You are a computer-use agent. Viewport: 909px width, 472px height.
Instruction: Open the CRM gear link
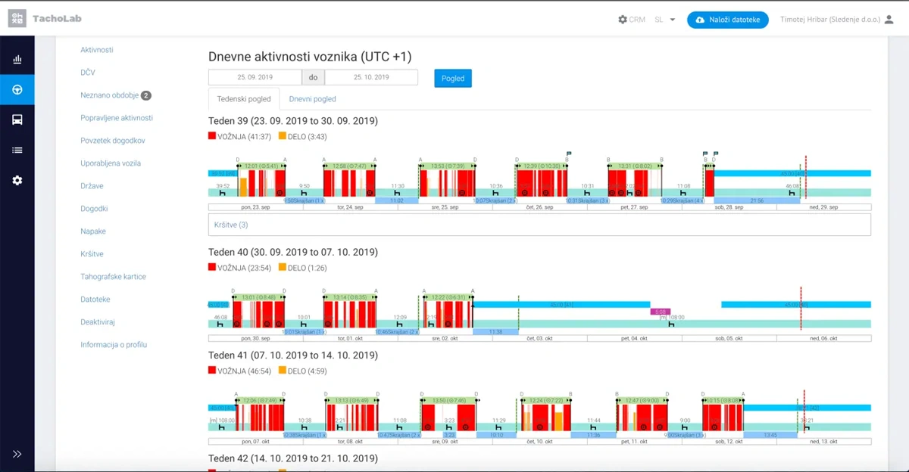coord(632,20)
